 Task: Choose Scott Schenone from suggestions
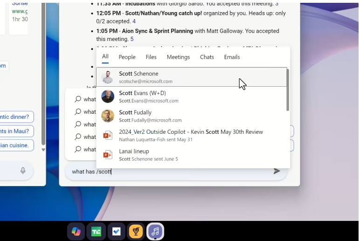pyautogui.click(x=192, y=77)
